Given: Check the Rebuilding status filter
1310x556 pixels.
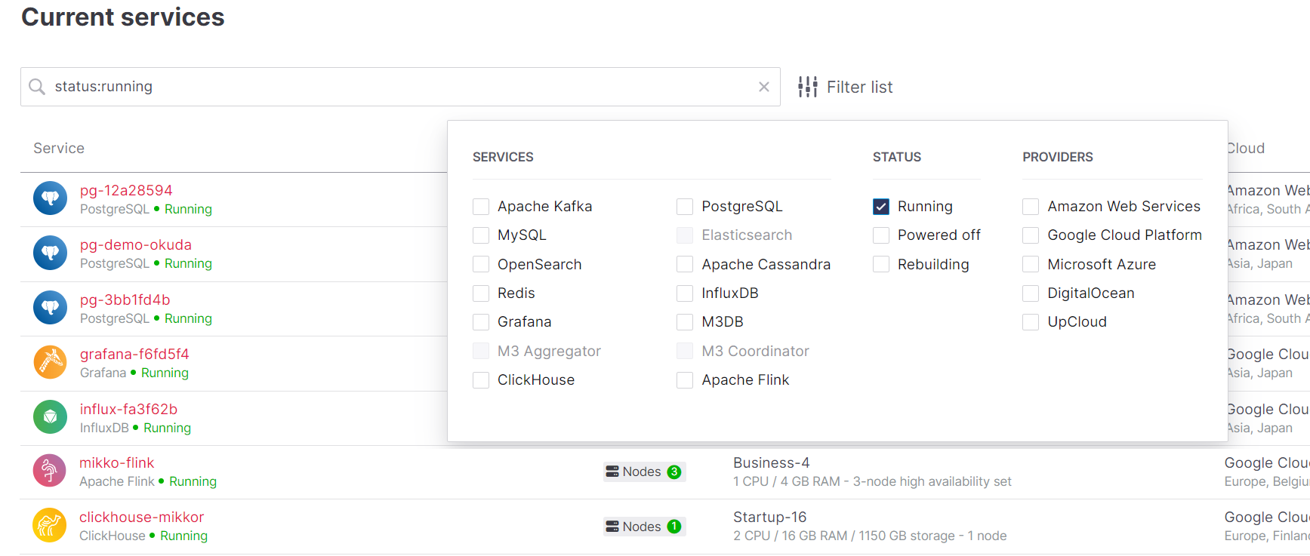Looking at the screenshot, I should click(881, 265).
